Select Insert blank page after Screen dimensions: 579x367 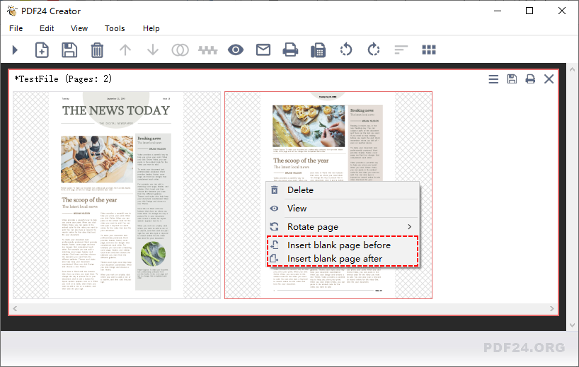click(343, 259)
